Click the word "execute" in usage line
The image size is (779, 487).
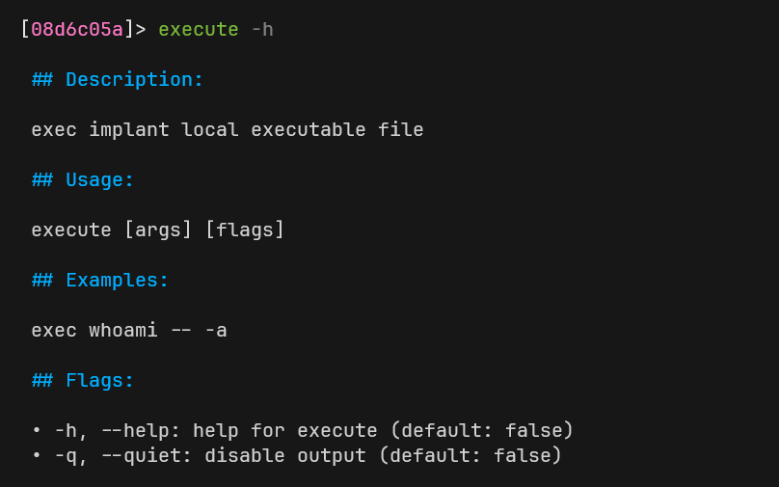pos(71,230)
